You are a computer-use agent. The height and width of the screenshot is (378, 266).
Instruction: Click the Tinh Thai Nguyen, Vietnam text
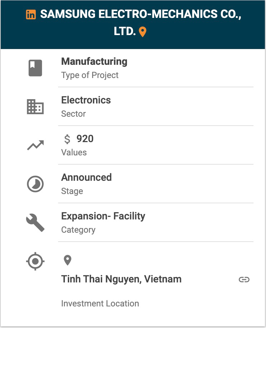coord(121,279)
